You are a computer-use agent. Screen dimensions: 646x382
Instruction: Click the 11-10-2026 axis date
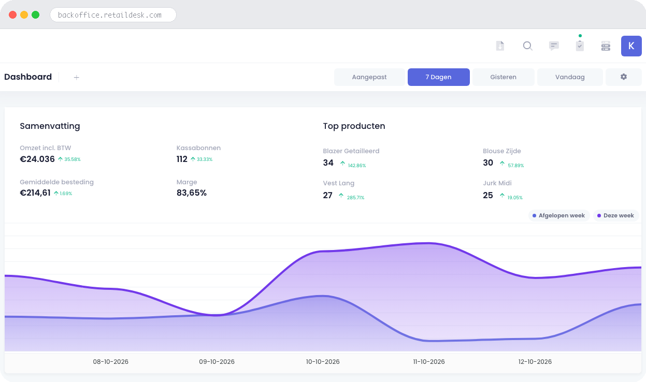tap(429, 362)
